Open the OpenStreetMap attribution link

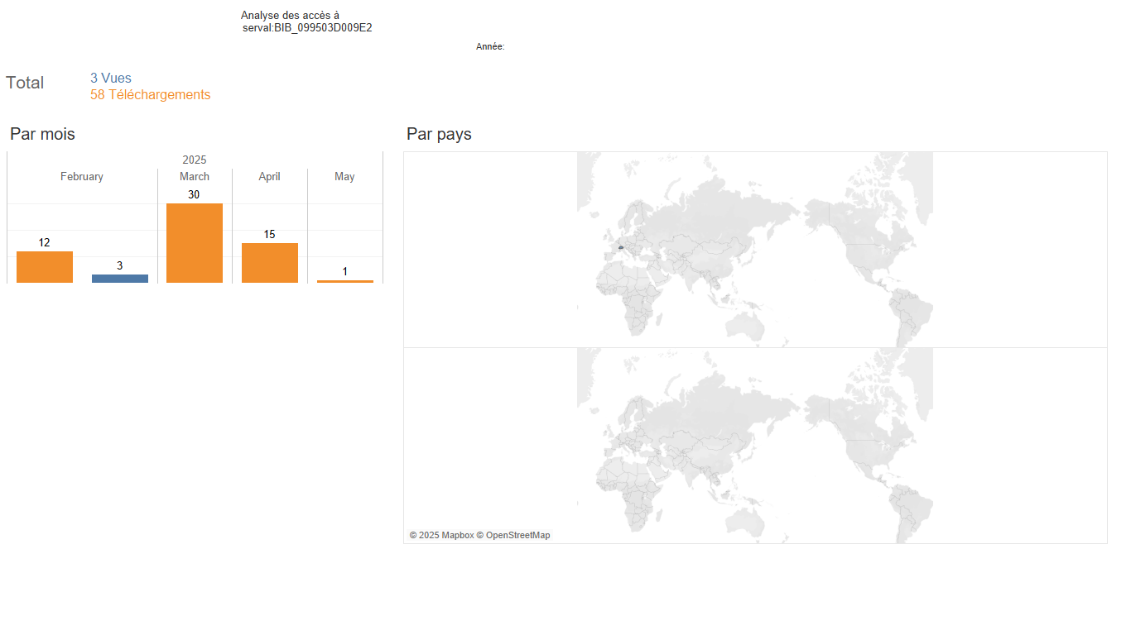pyautogui.click(x=513, y=536)
